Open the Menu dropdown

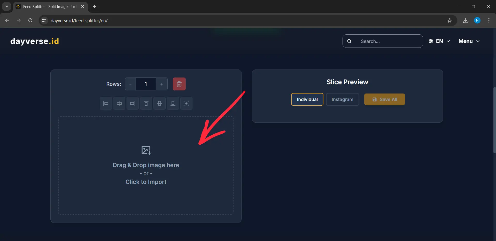pos(469,41)
